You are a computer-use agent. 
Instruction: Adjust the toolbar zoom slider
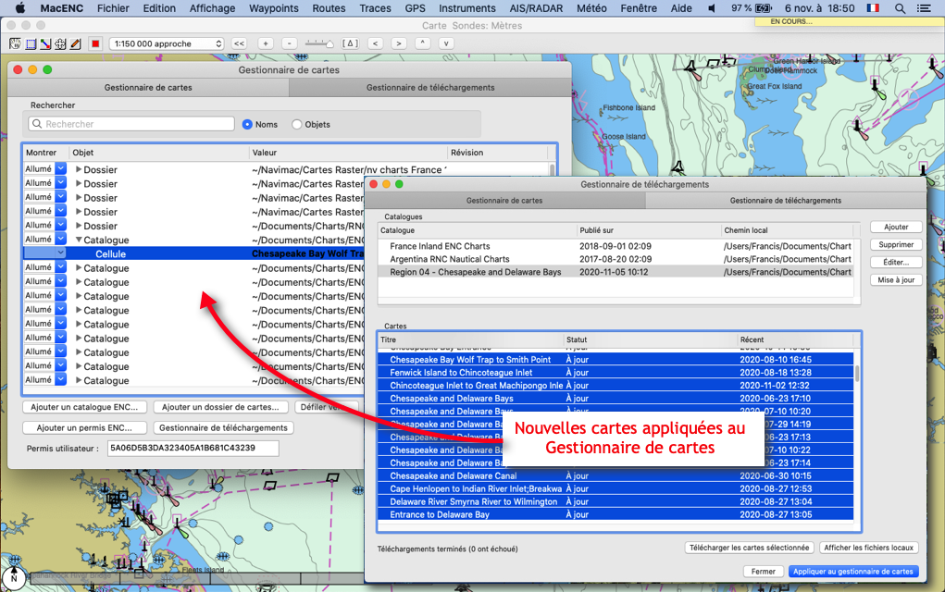[x=318, y=43]
